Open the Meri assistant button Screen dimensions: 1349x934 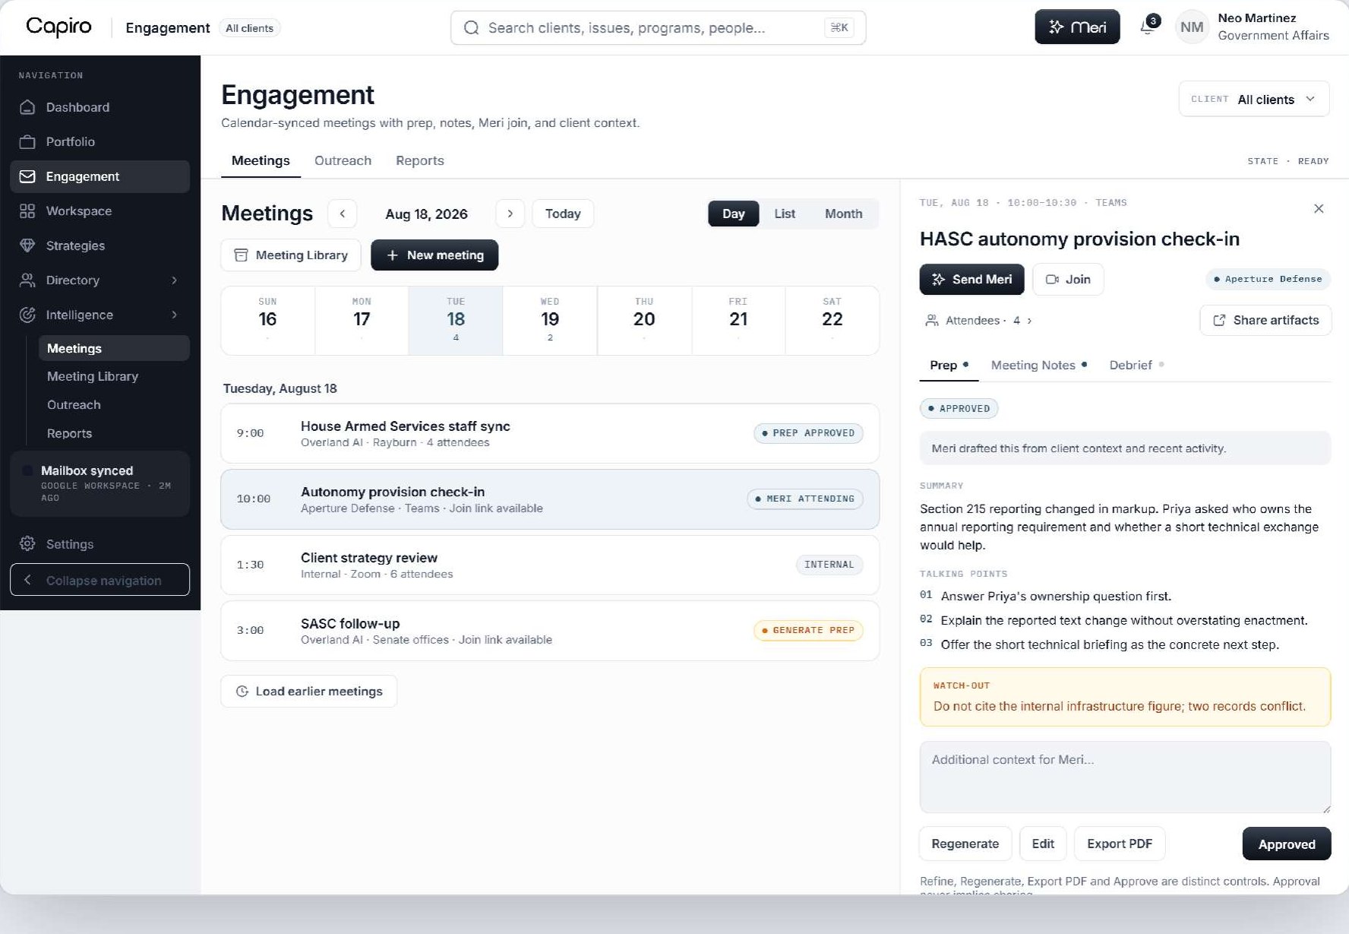tap(1077, 27)
